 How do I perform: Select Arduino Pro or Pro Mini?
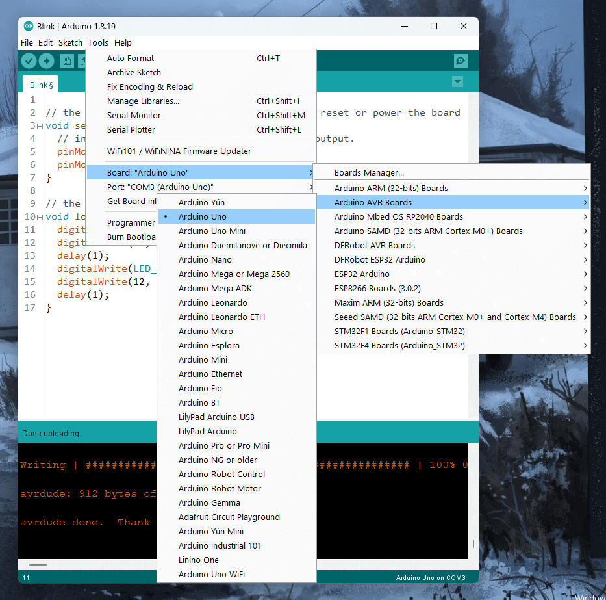(236, 446)
